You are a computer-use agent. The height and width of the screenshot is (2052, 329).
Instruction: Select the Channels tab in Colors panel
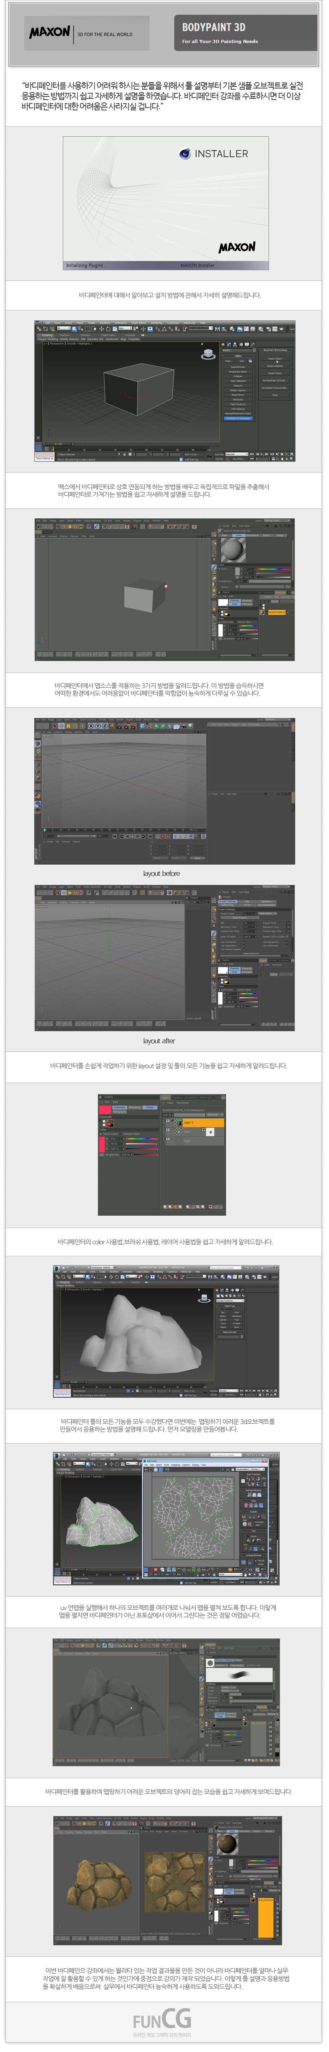click(119, 1107)
